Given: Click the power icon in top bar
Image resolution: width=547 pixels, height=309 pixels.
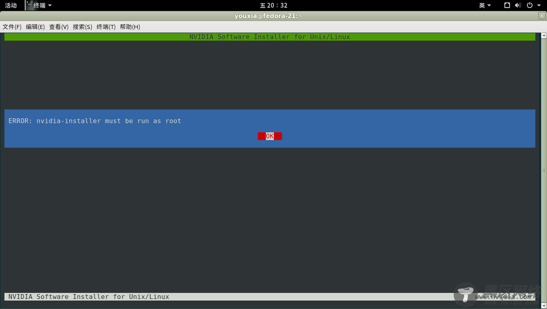Looking at the screenshot, I should (530, 5).
